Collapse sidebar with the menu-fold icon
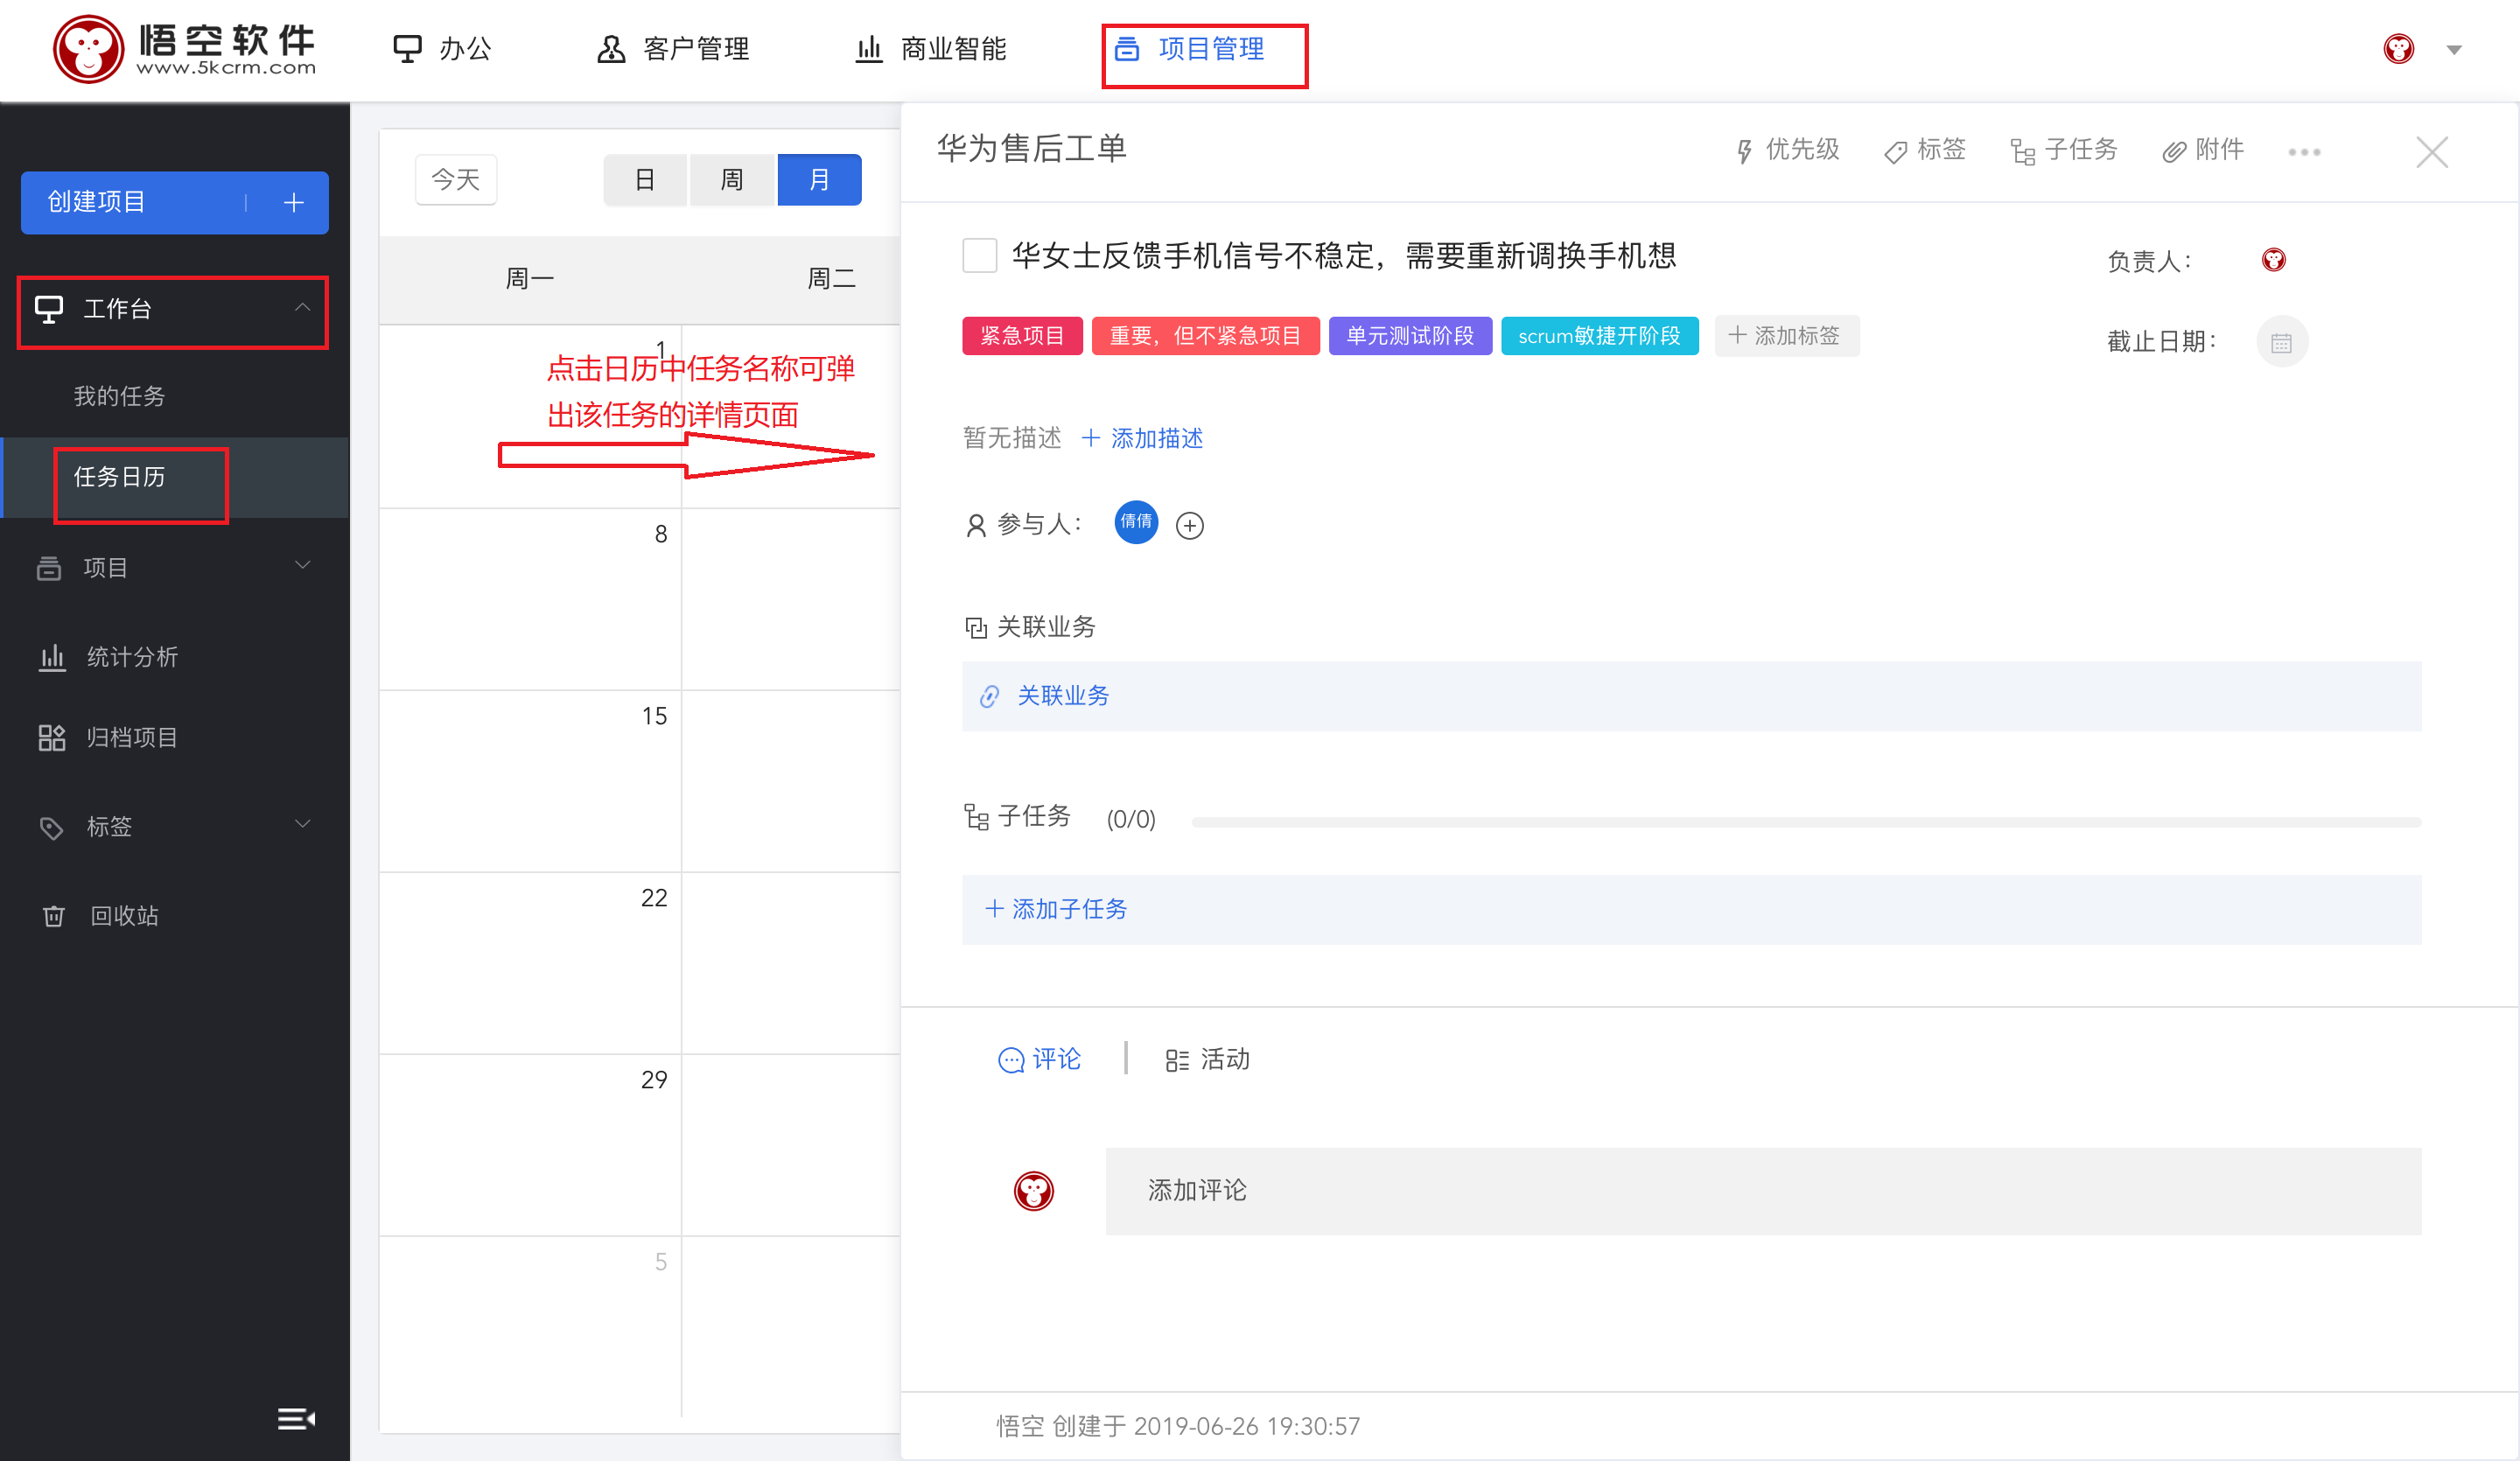2520x1461 pixels. pyautogui.click(x=296, y=1418)
